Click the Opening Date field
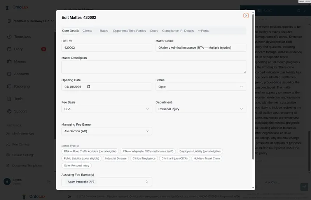This screenshot has width=311, height=200. click(x=107, y=87)
